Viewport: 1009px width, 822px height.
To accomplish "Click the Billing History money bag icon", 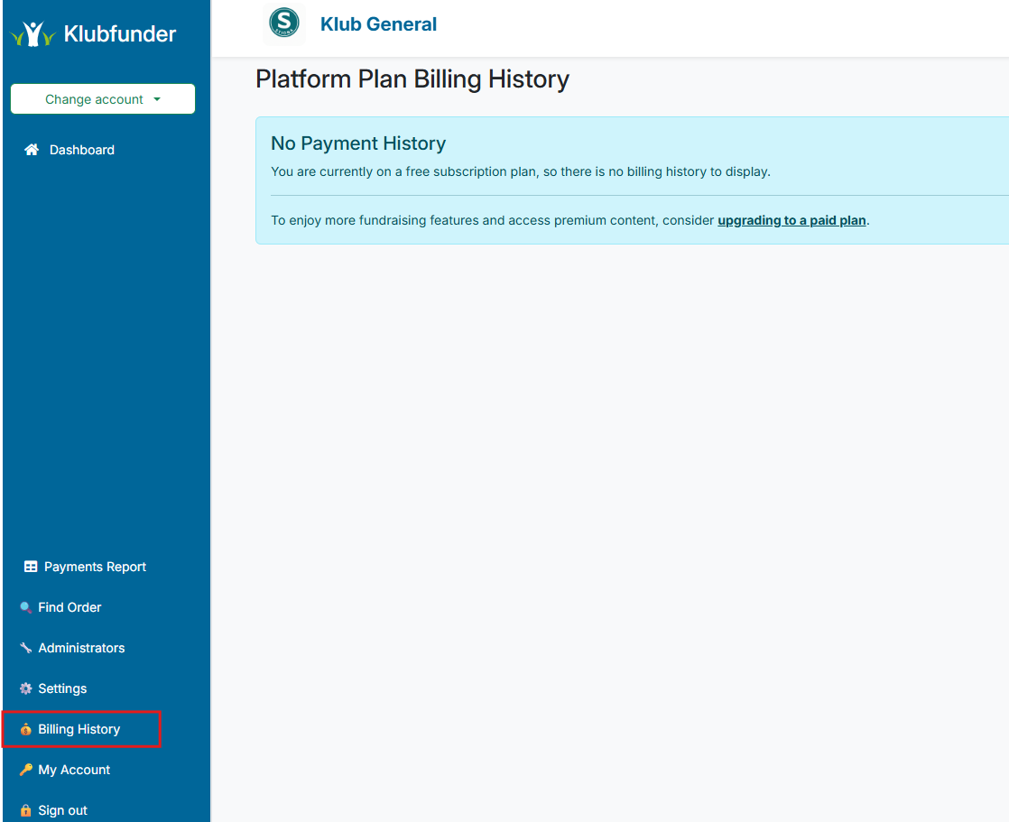I will tap(27, 729).
